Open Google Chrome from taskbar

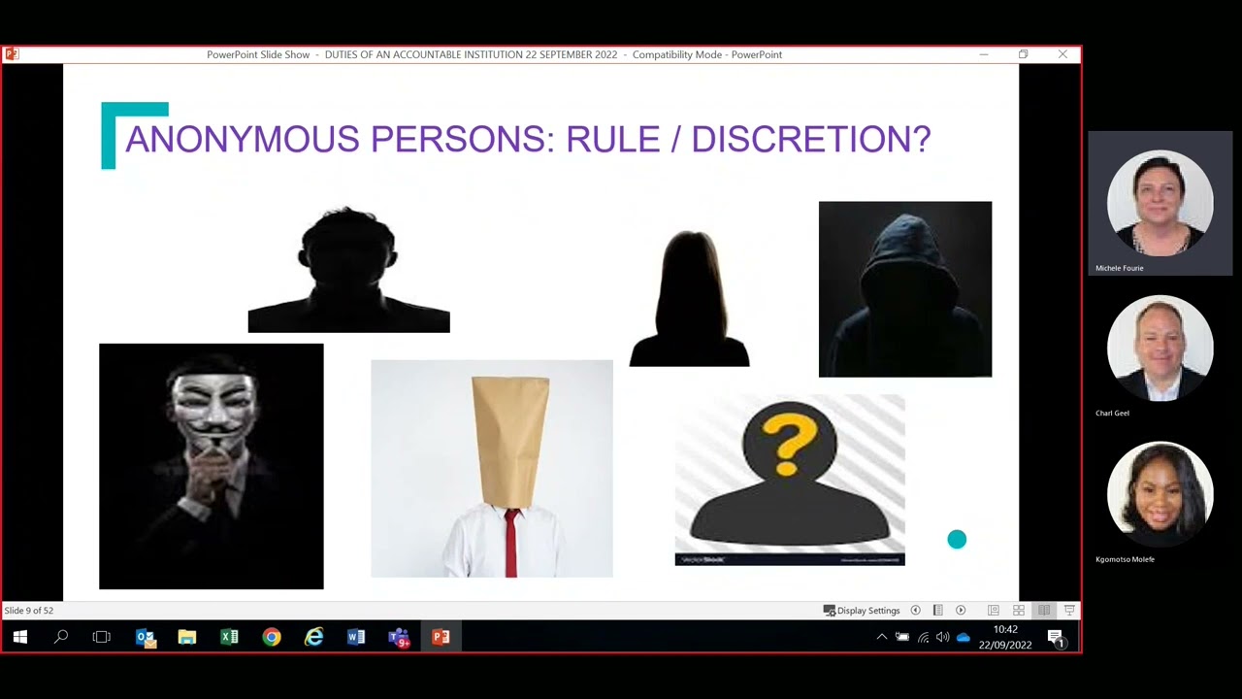click(x=272, y=637)
